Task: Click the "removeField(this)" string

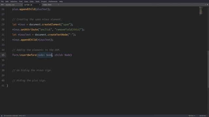Action: pyautogui.click(x=68, y=30)
